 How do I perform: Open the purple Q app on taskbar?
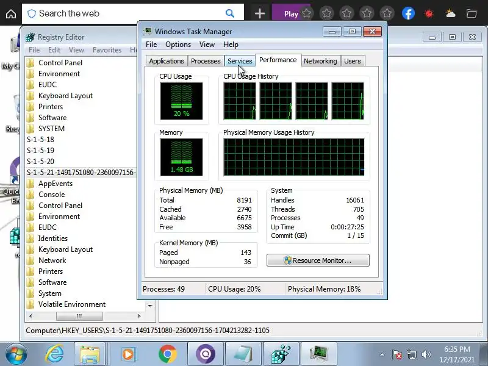click(x=206, y=354)
